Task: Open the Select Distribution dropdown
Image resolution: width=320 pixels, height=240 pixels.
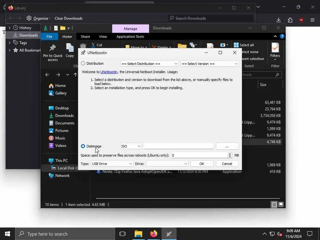Action: point(149,64)
